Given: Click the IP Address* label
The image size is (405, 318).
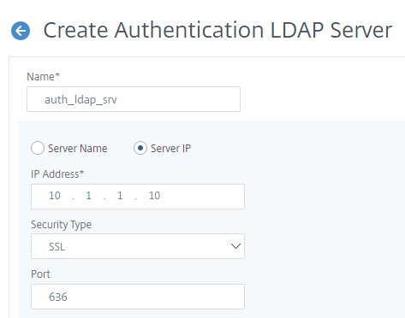Looking at the screenshot, I should pyautogui.click(x=57, y=174).
